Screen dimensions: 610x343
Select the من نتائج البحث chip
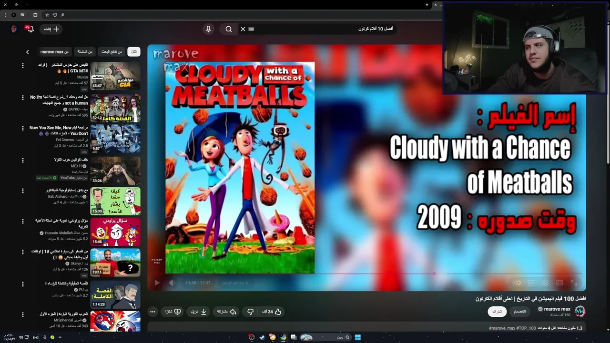(x=112, y=51)
